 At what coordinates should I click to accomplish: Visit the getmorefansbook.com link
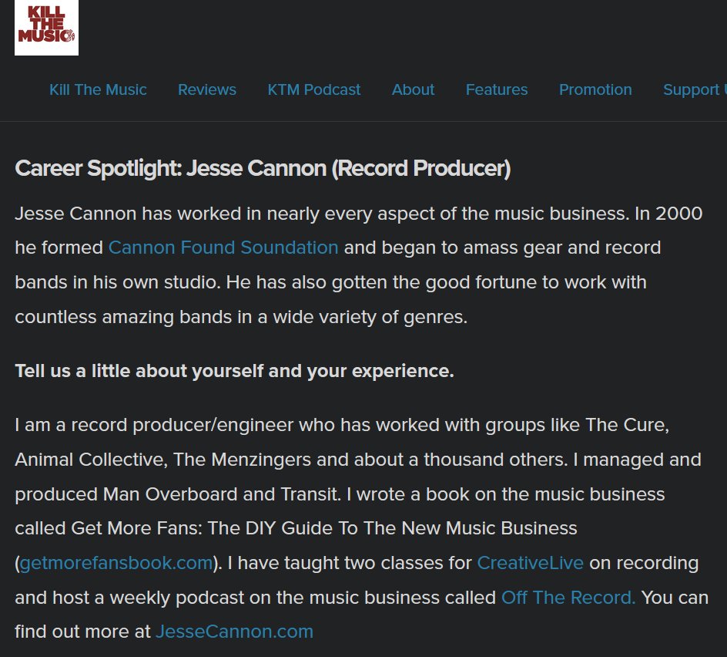point(116,563)
